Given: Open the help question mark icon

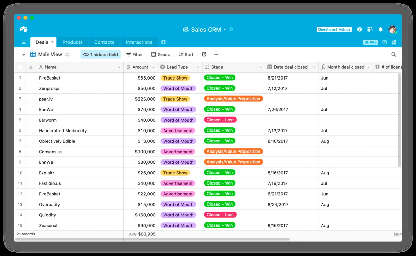Looking at the screenshot, I should 360,29.
